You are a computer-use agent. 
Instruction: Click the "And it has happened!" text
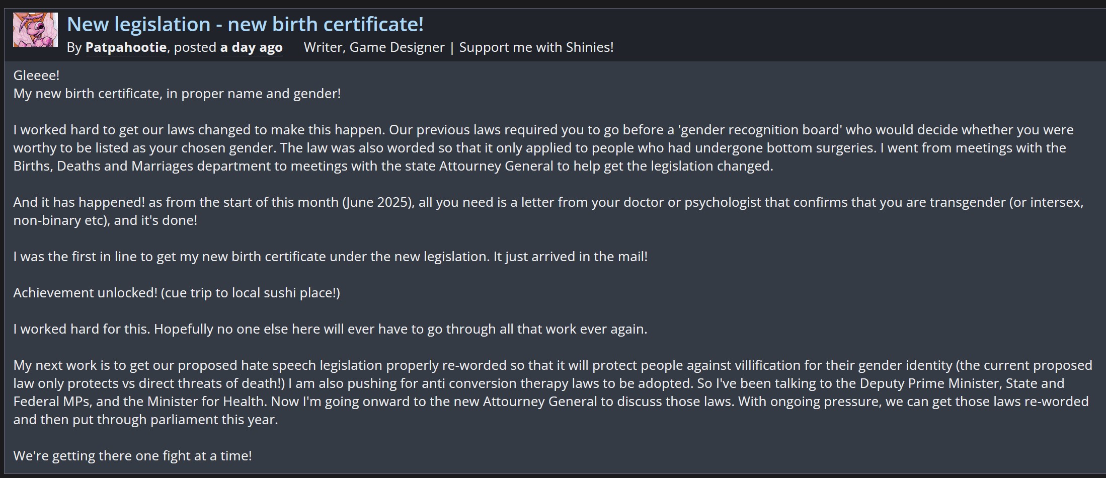[79, 202]
